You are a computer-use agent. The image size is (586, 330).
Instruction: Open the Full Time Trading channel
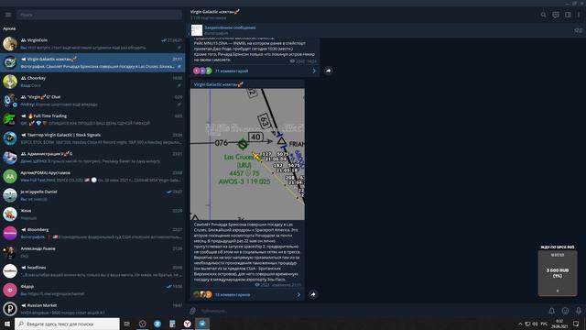[x=92, y=119]
